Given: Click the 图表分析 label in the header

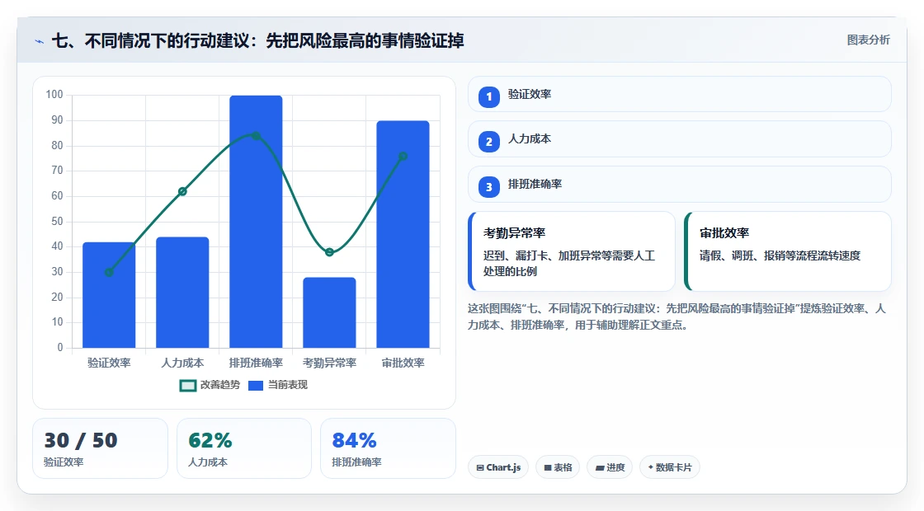Looking at the screenshot, I should [x=868, y=40].
